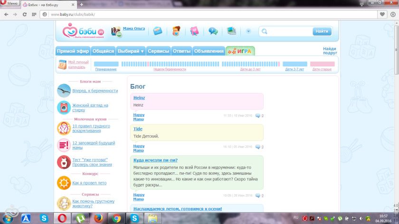Click the washing machine icon in sidebar

click(64, 108)
